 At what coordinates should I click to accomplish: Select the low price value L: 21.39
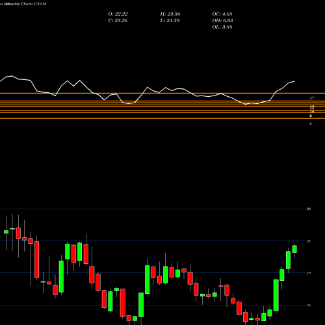point(170,21)
